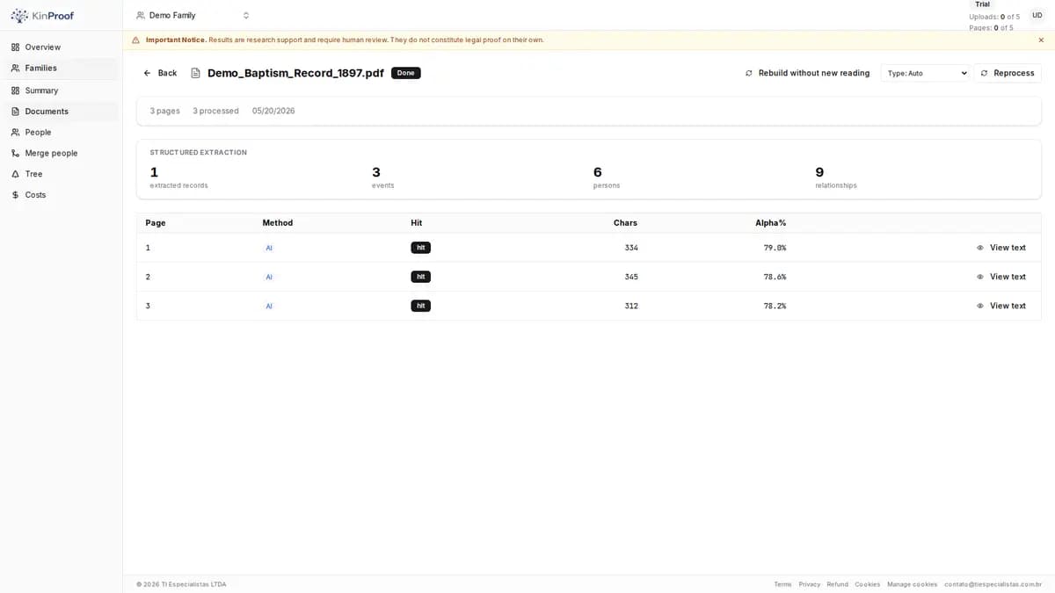
Task: Click the Families people icon in sidebar
Action: click(15, 69)
